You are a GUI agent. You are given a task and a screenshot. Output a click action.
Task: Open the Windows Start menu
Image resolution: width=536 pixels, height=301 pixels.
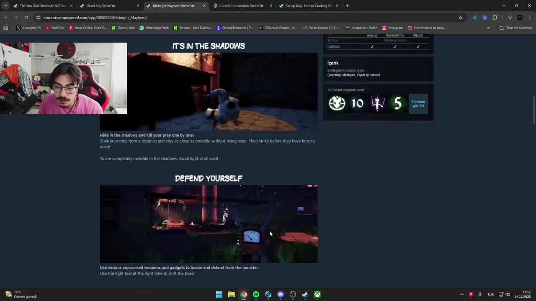coord(219,294)
